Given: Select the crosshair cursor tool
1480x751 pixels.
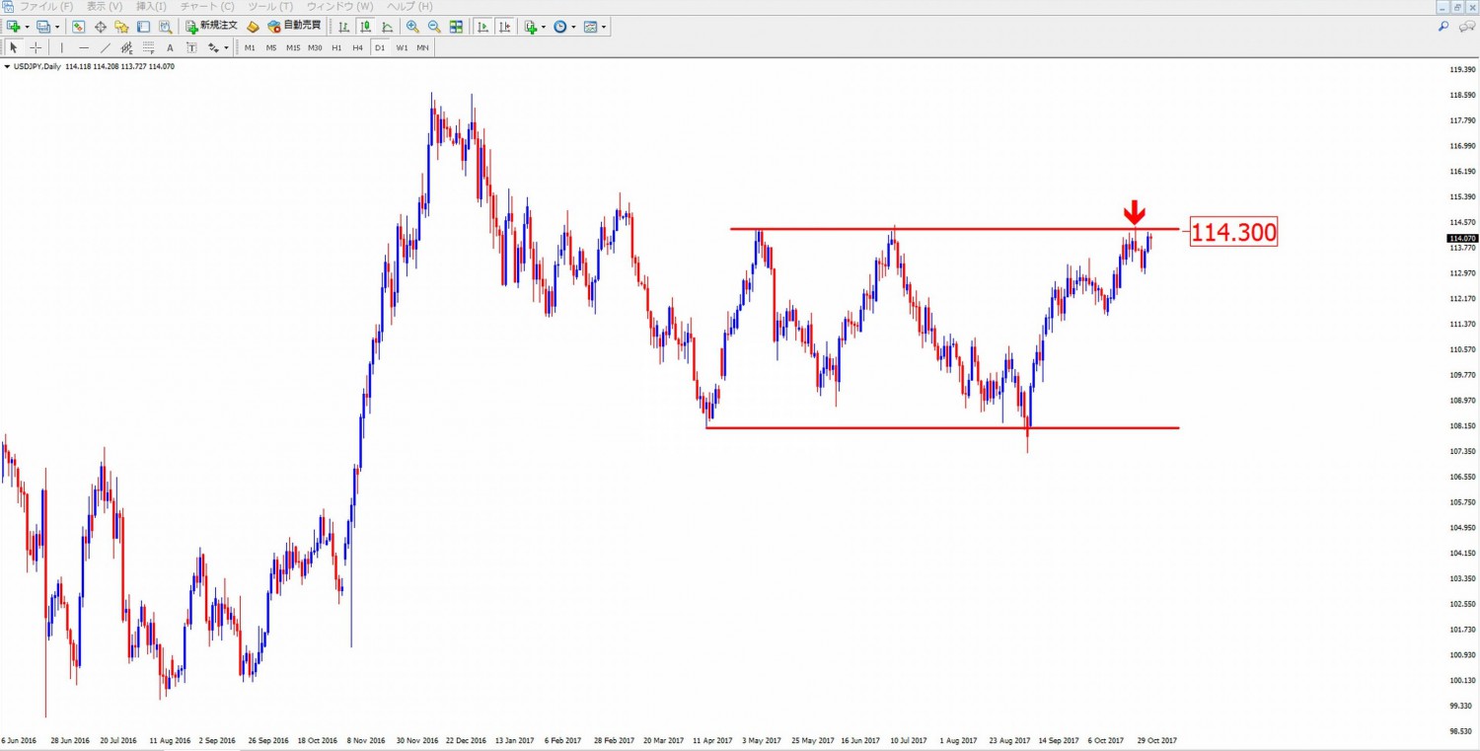Looking at the screenshot, I should 36,47.
